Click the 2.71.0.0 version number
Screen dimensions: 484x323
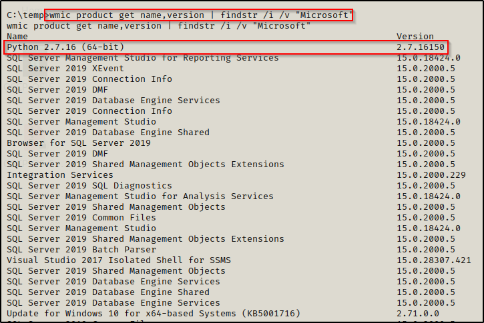pos(417,314)
